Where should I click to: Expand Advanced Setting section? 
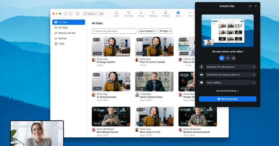tap(228, 91)
